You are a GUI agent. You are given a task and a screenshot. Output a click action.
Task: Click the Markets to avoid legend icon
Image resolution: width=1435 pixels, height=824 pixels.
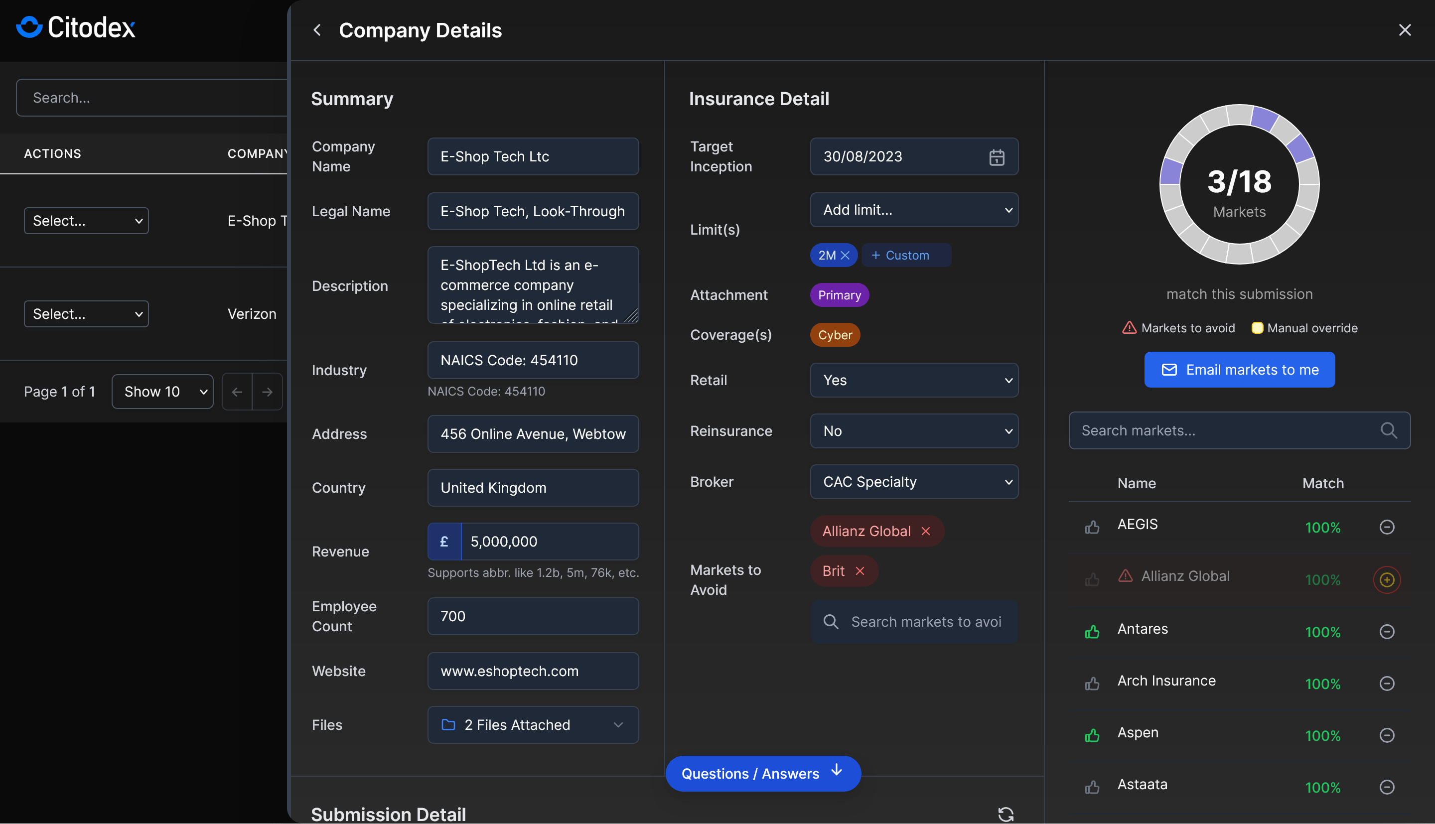1129,328
